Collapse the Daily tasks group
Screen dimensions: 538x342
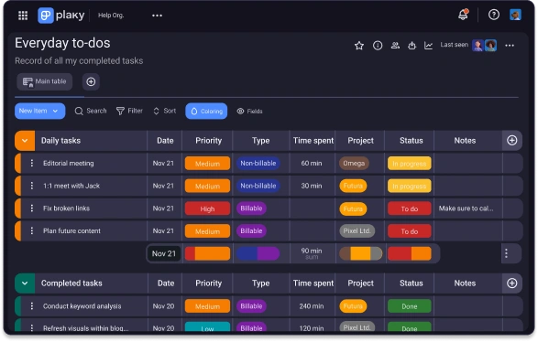(x=25, y=141)
